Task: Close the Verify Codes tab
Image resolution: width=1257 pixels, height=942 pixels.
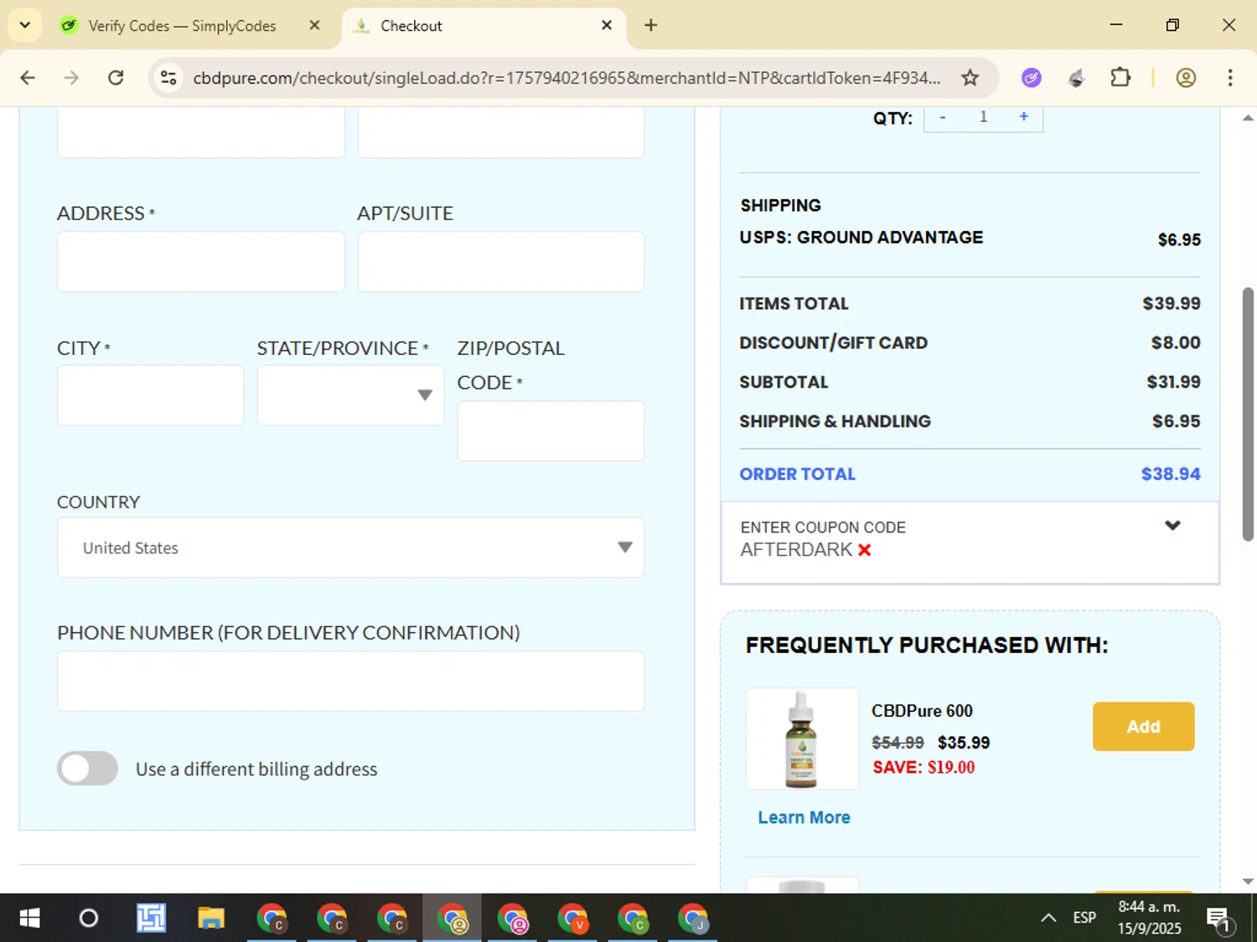Action: pos(314,25)
